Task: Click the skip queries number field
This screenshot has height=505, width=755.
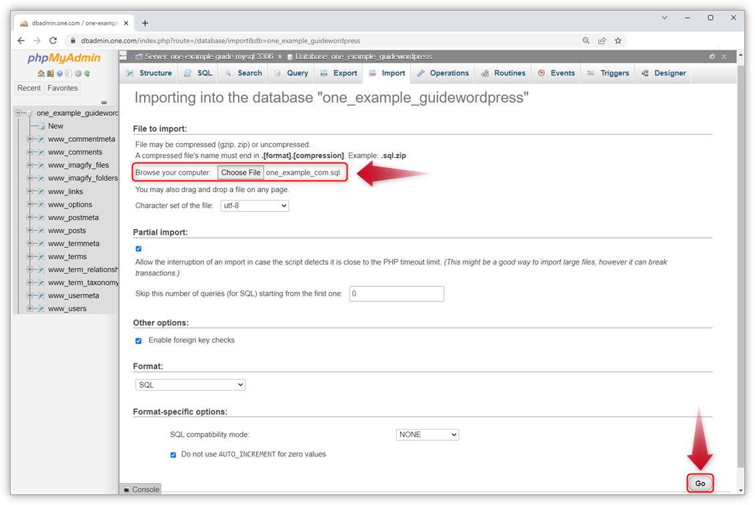Action: click(x=396, y=294)
